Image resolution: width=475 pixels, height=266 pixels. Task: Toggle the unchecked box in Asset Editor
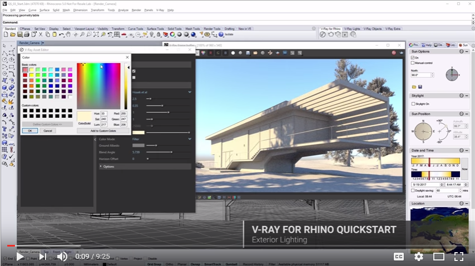click(134, 78)
